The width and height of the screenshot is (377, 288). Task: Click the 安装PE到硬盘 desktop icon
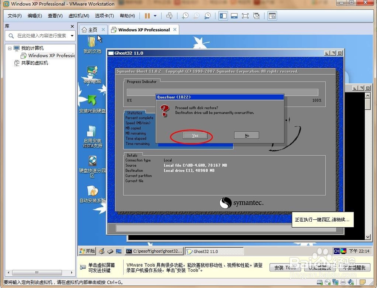(x=92, y=104)
